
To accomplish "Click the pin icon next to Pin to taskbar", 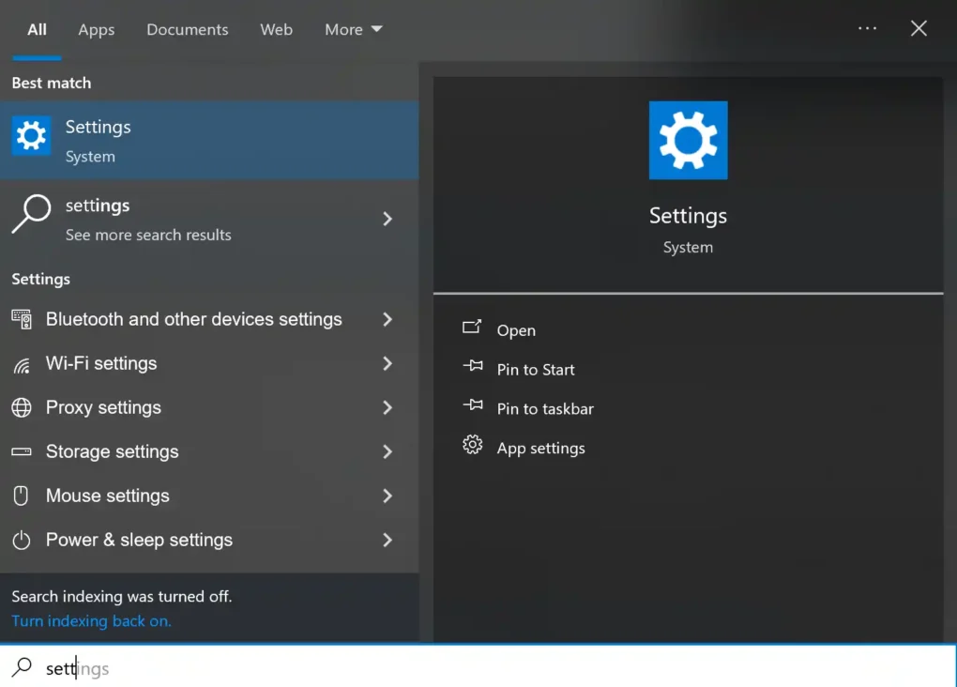I will 473,405.
